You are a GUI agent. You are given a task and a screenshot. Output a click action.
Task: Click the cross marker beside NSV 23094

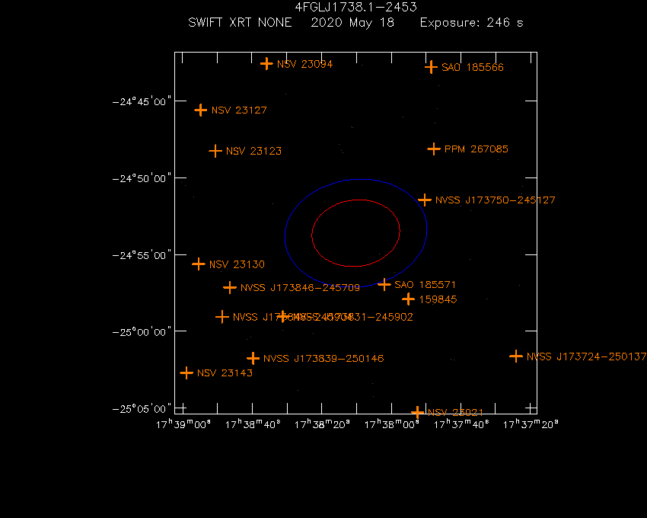[x=266, y=64]
